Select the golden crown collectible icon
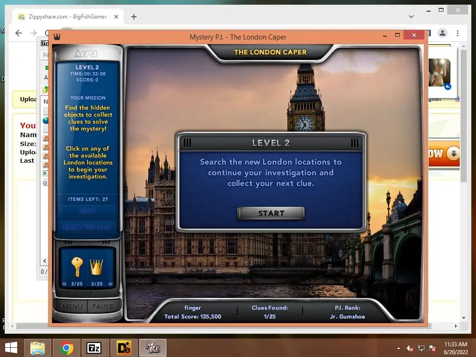Image resolution: width=476 pixels, height=357 pixels. pyautogui.click(x=97, y=266)
